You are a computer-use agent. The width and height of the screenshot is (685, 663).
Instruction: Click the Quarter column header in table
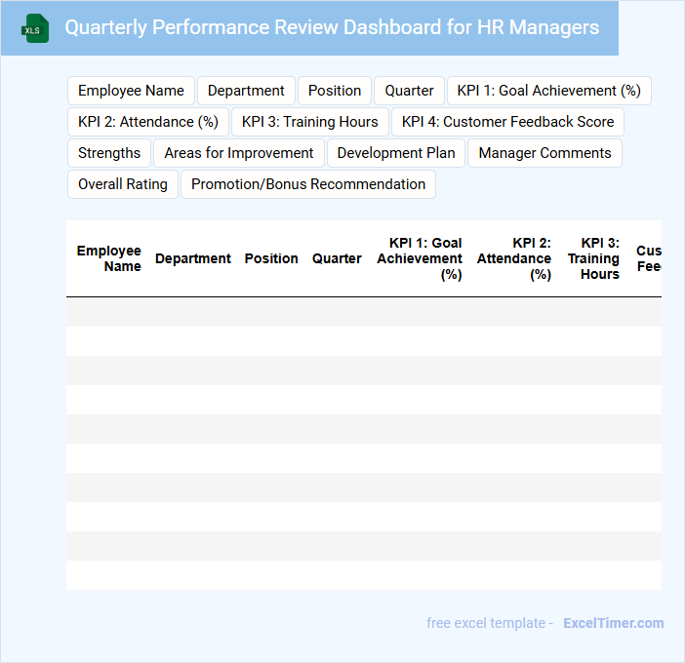(x=337, y=258)
